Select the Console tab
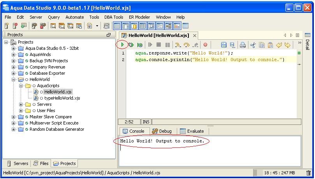Screen dimensions: 315x179 tap(134, 131)
